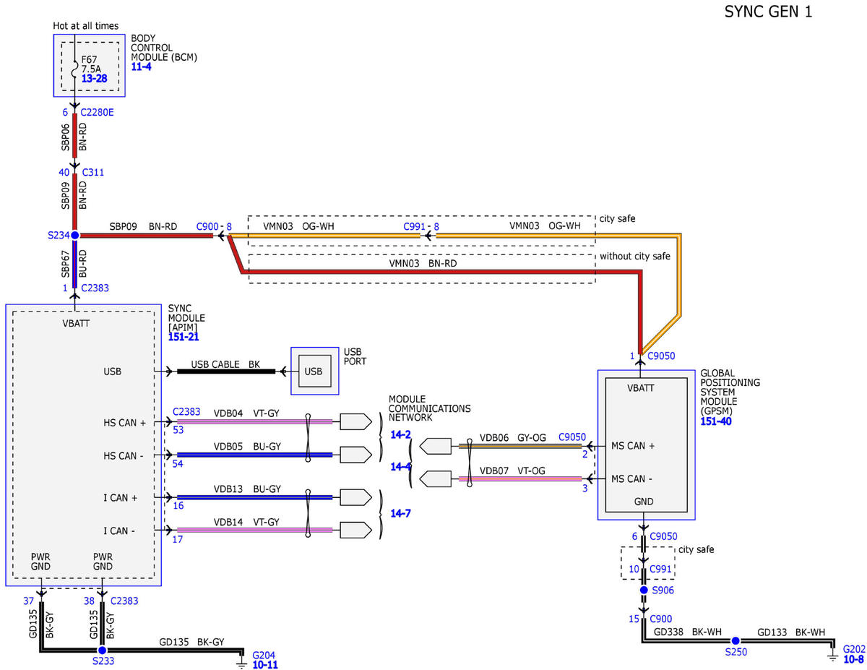Click the MS CAN + pin label
Image resolution: width=867 pixels, height=670 pixels.
[x=633, y=446]
